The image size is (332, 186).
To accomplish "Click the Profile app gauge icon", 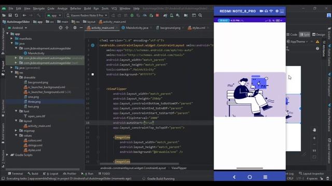I will [x=145, y=16].
